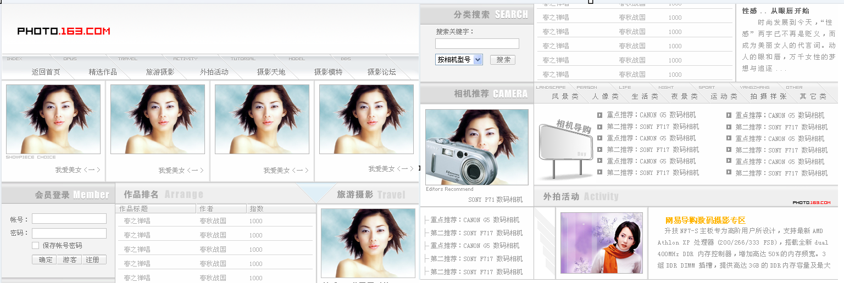Switch to the 人像类 category tab
Screen dimensions: 844x283
click(606, 97)
